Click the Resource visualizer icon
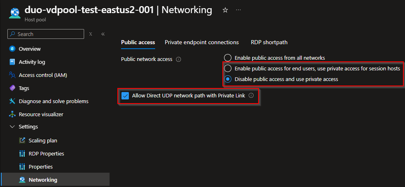Image resolution: width=405 pixels, height=187 pixels. (12, 114)
